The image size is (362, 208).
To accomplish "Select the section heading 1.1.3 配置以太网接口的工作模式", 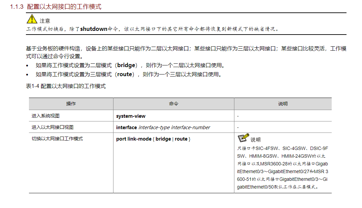I will [56, 7].
